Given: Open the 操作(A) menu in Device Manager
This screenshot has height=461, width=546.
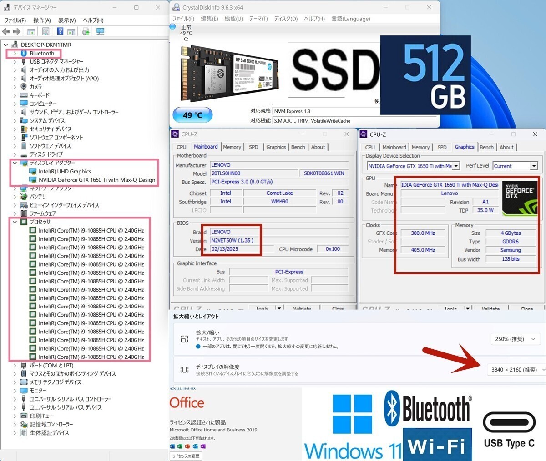Looking at the screenshot, I should [42, 20].
